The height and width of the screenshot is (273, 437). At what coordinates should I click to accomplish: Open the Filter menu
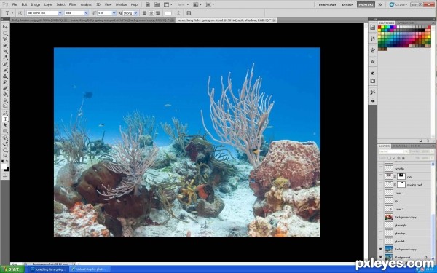point(72,4)
